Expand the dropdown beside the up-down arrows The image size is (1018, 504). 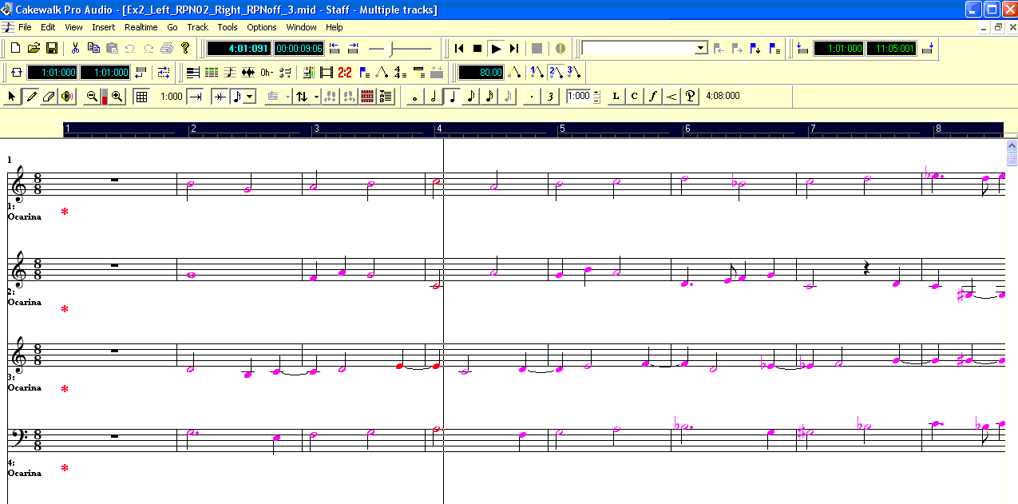(x=316, y=97)
